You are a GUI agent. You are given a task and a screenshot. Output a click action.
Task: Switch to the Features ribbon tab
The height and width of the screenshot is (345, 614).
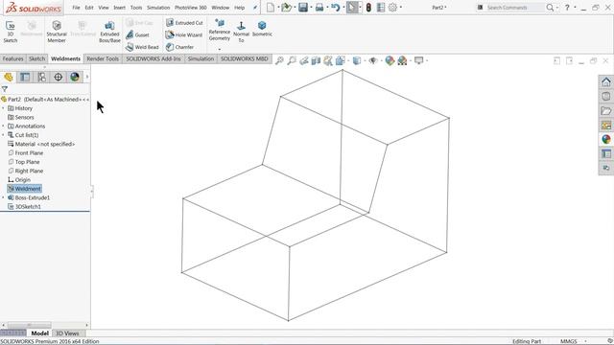tap(12, 58)
